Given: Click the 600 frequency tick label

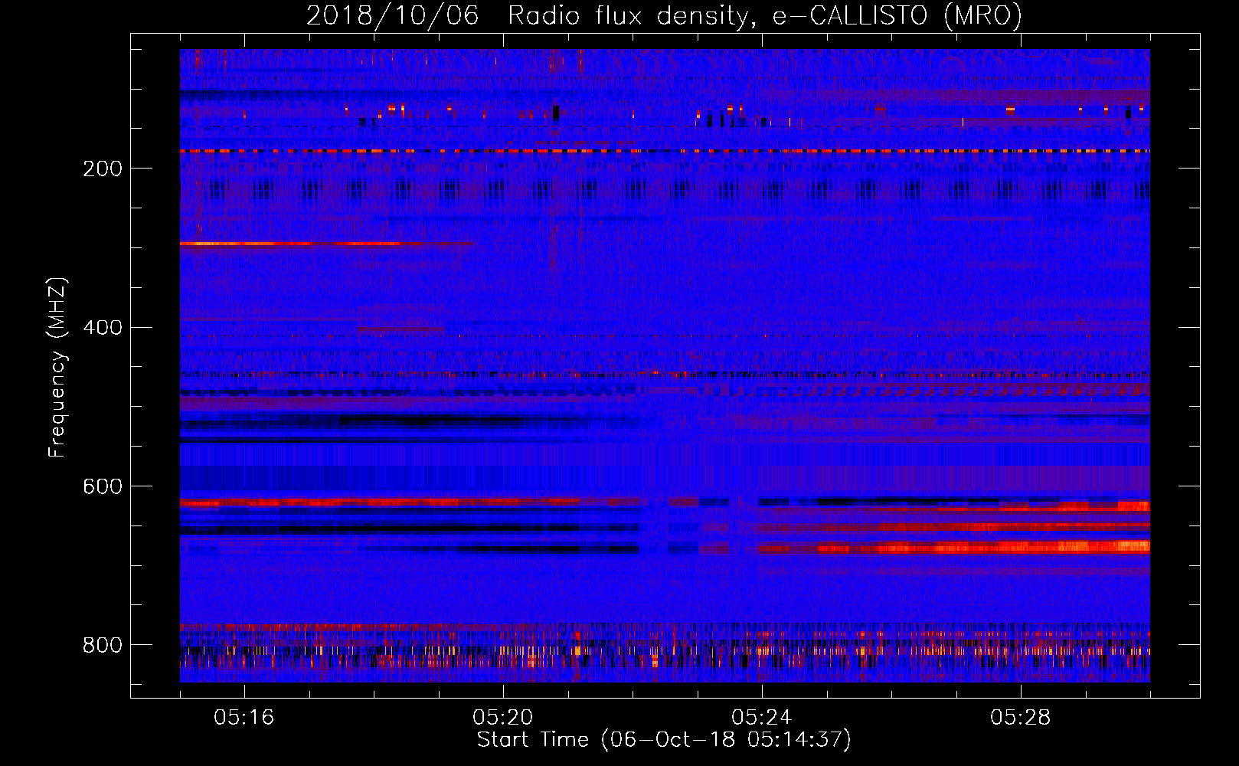Looking at the screenshot, I should tap(103, 487).
